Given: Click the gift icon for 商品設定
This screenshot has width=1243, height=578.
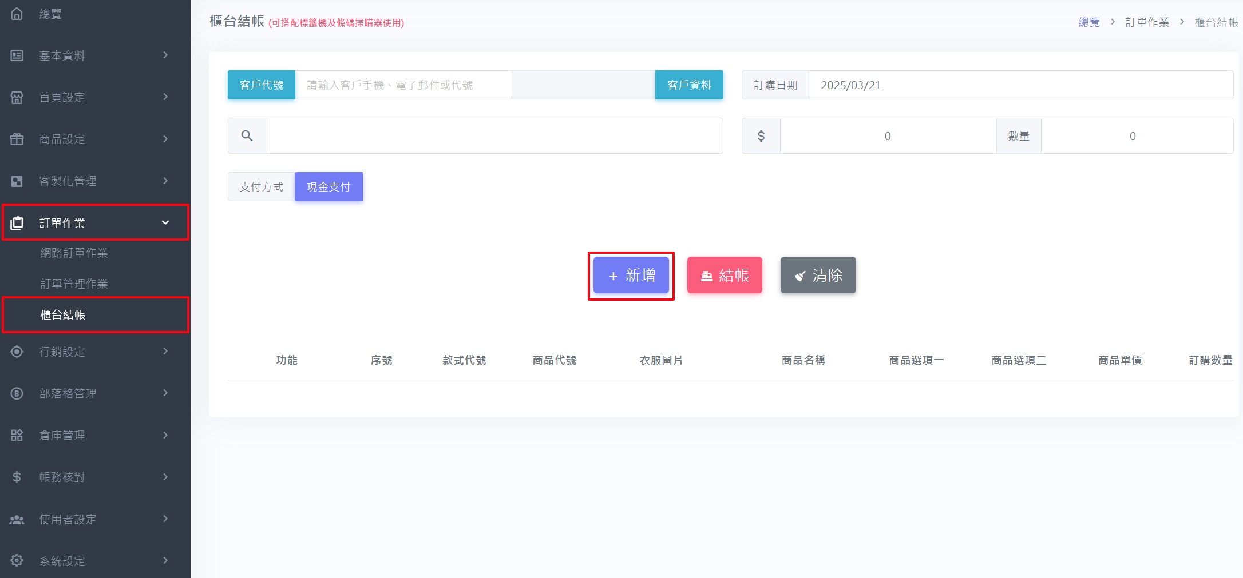Looking at the screenshot, I should 17,139.
